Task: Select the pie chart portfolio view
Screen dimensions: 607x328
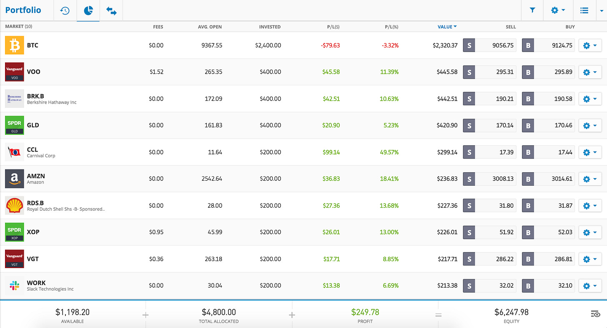Action: click(x=88, y=10)
